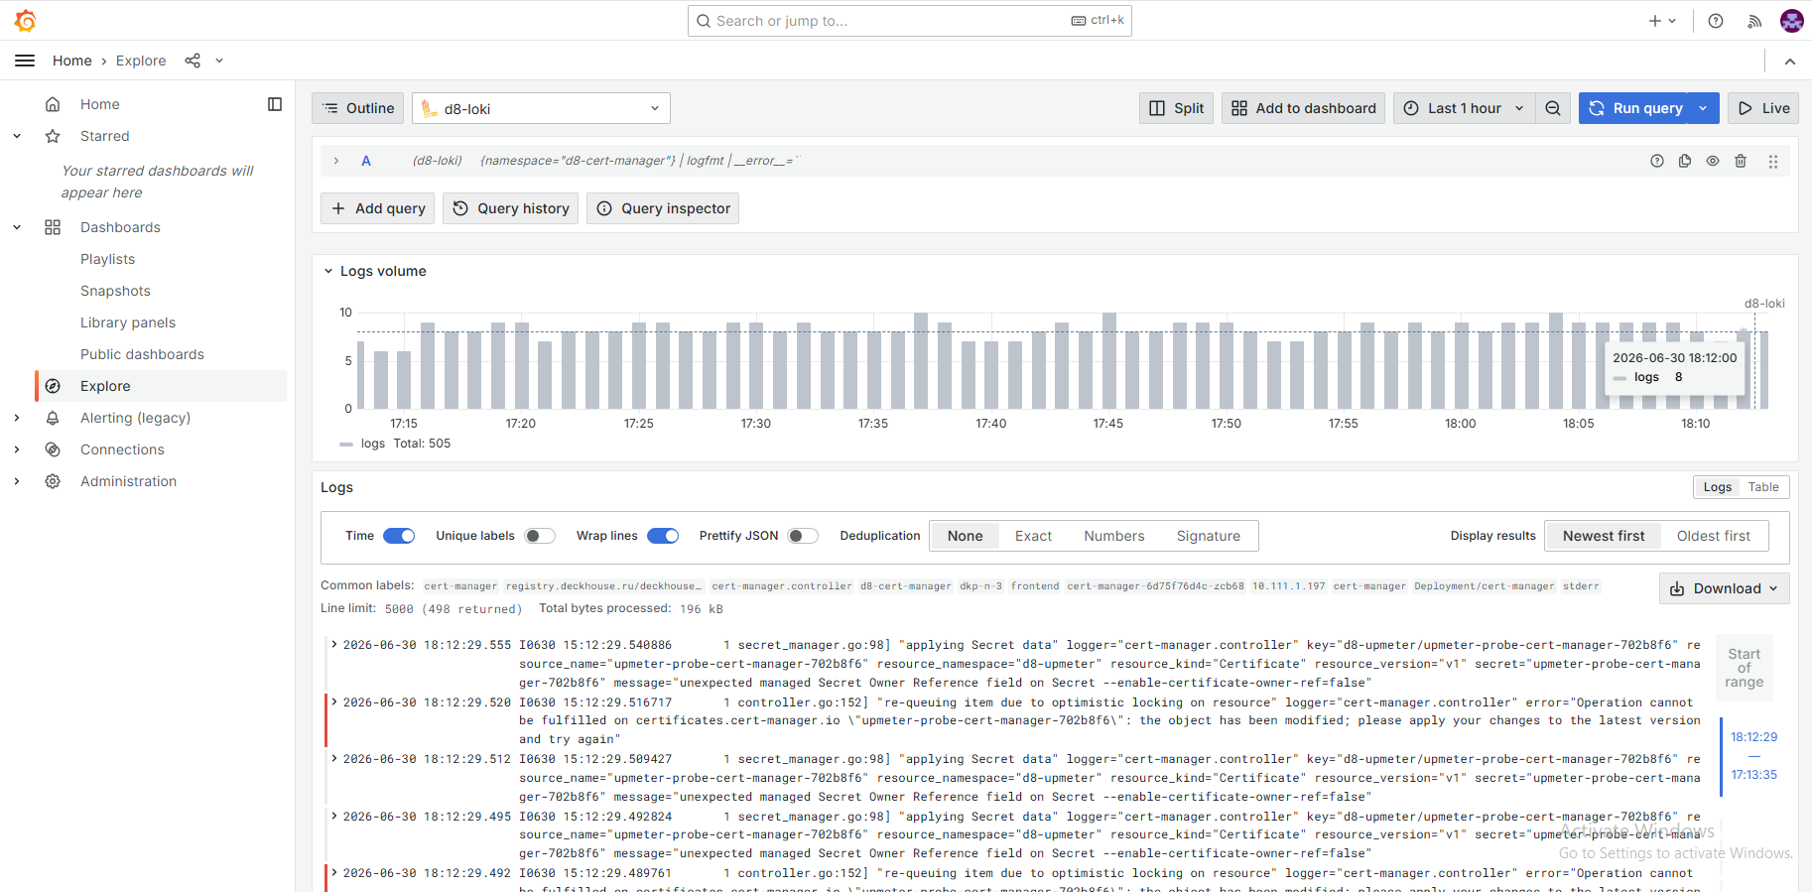The height and width of the screenshot is (892, 1813).
Task: Enable Unique labels switch
Action: [x=540, y=536]
